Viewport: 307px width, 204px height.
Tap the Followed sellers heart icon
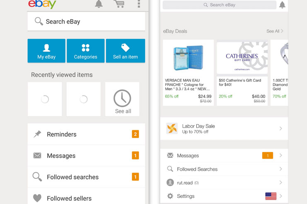click(x=37, y=198)
